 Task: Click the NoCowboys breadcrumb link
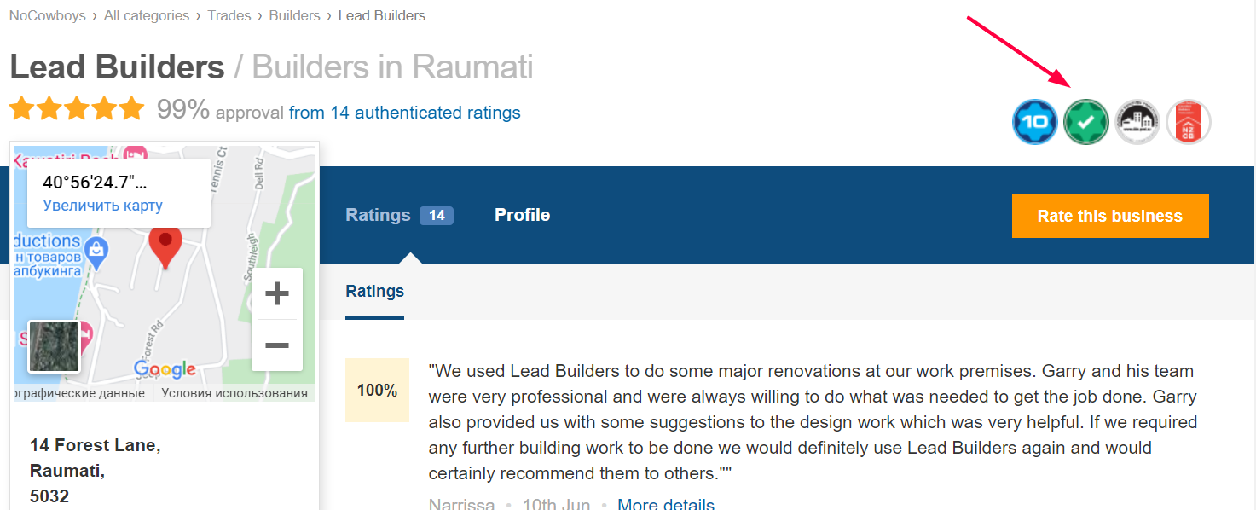[48, 15]
